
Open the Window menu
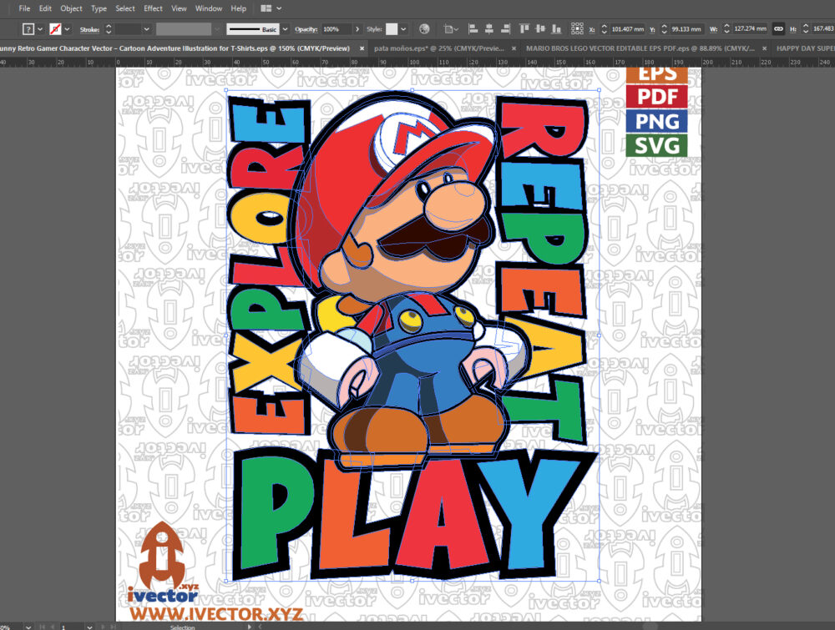coord(209,8)
